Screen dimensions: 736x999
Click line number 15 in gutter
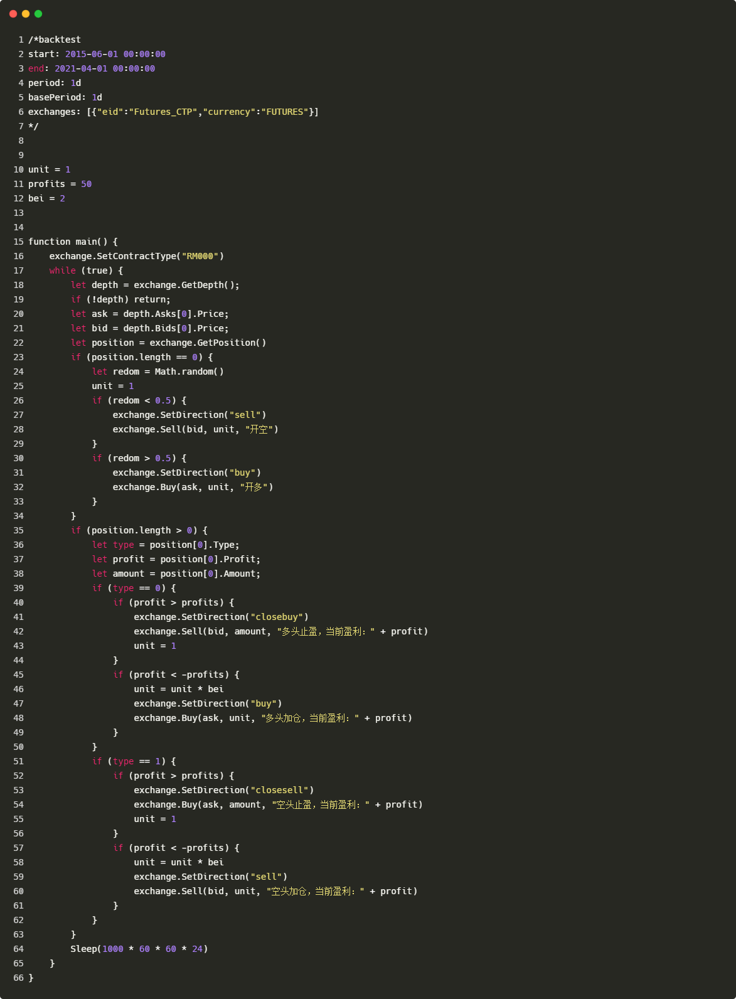point(18,242)
